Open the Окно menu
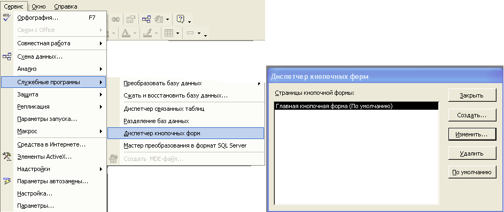The image size is (504, 212). coord(39,6)
